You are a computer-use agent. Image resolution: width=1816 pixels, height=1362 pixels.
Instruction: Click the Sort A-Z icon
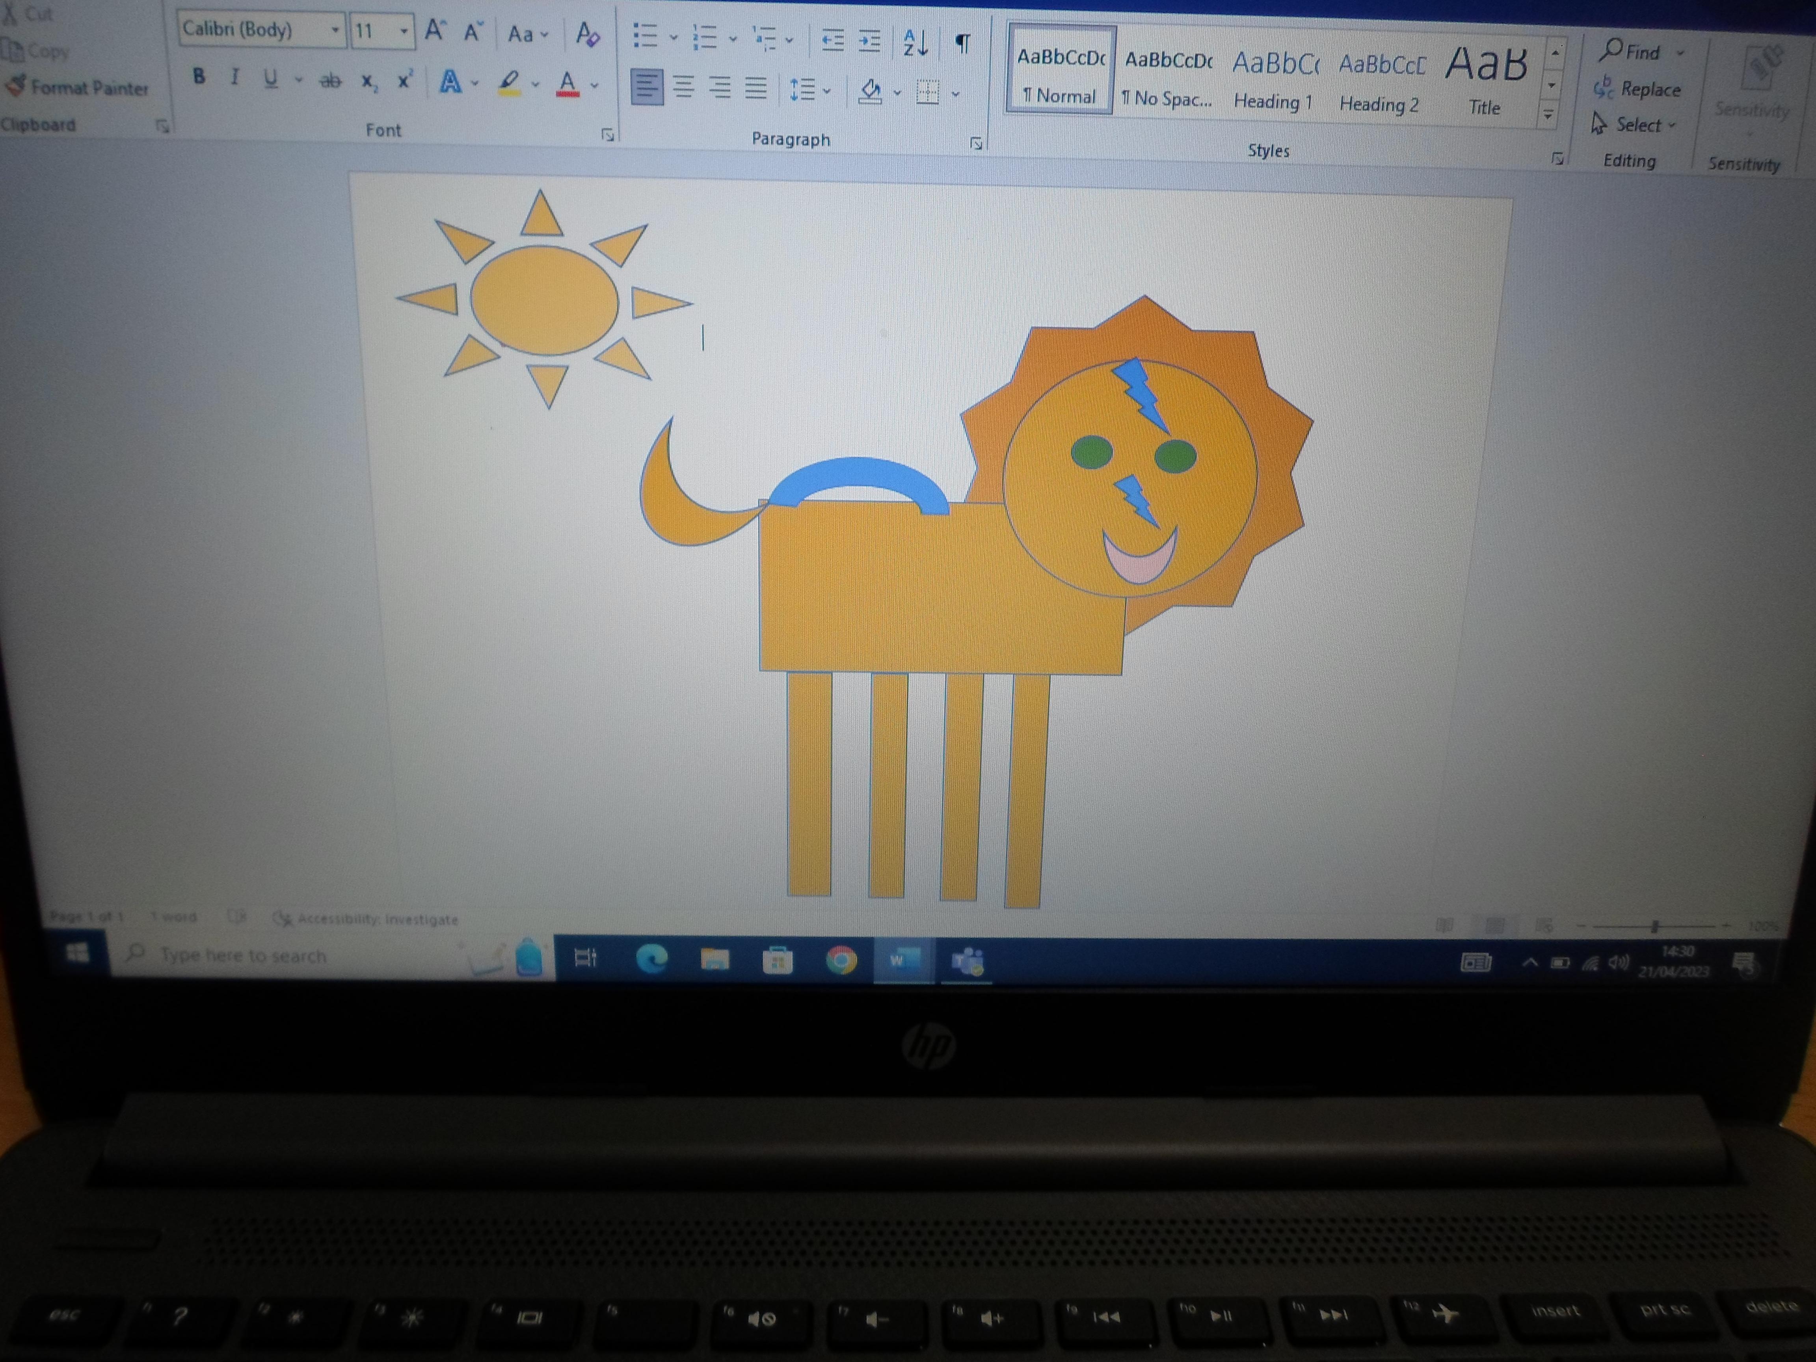[915, 43]
